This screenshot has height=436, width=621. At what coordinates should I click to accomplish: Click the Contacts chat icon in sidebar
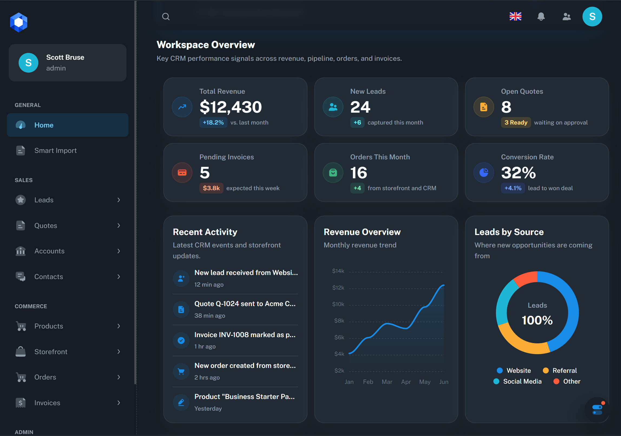tap(21, 277)
